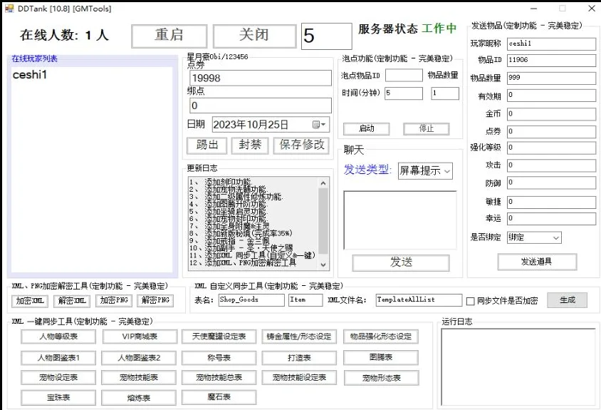
Task: Click the 绑点 field showing 0
Action: 260,106
